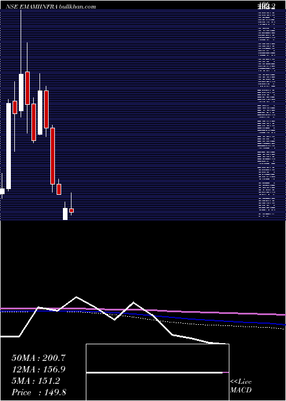Click the Price : 149.8 value
The width and height of the screenshot is (286, 401).
(39, 392)
